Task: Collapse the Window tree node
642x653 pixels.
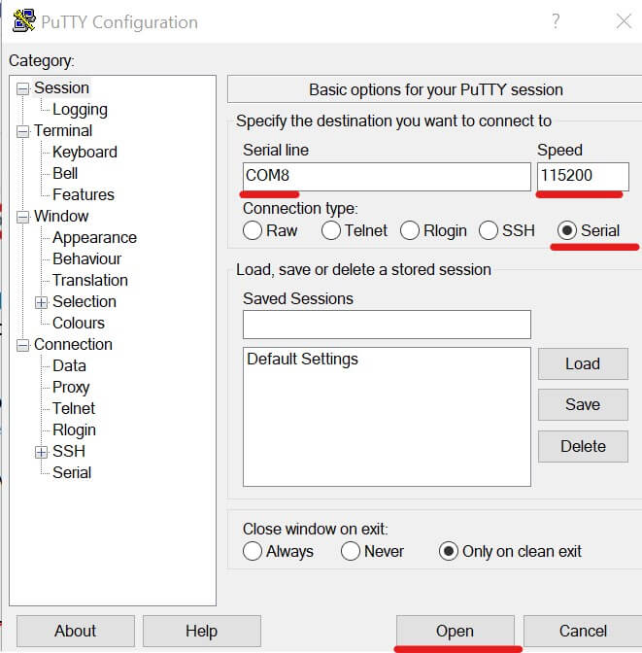Action: pyautogui.click(x=22, y=217)
